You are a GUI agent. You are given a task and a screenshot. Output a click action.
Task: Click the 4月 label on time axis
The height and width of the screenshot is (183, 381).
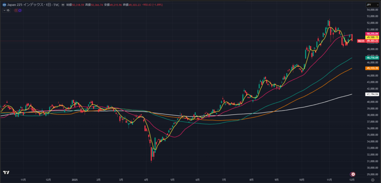pyautogui.click(x=146, y=179)
